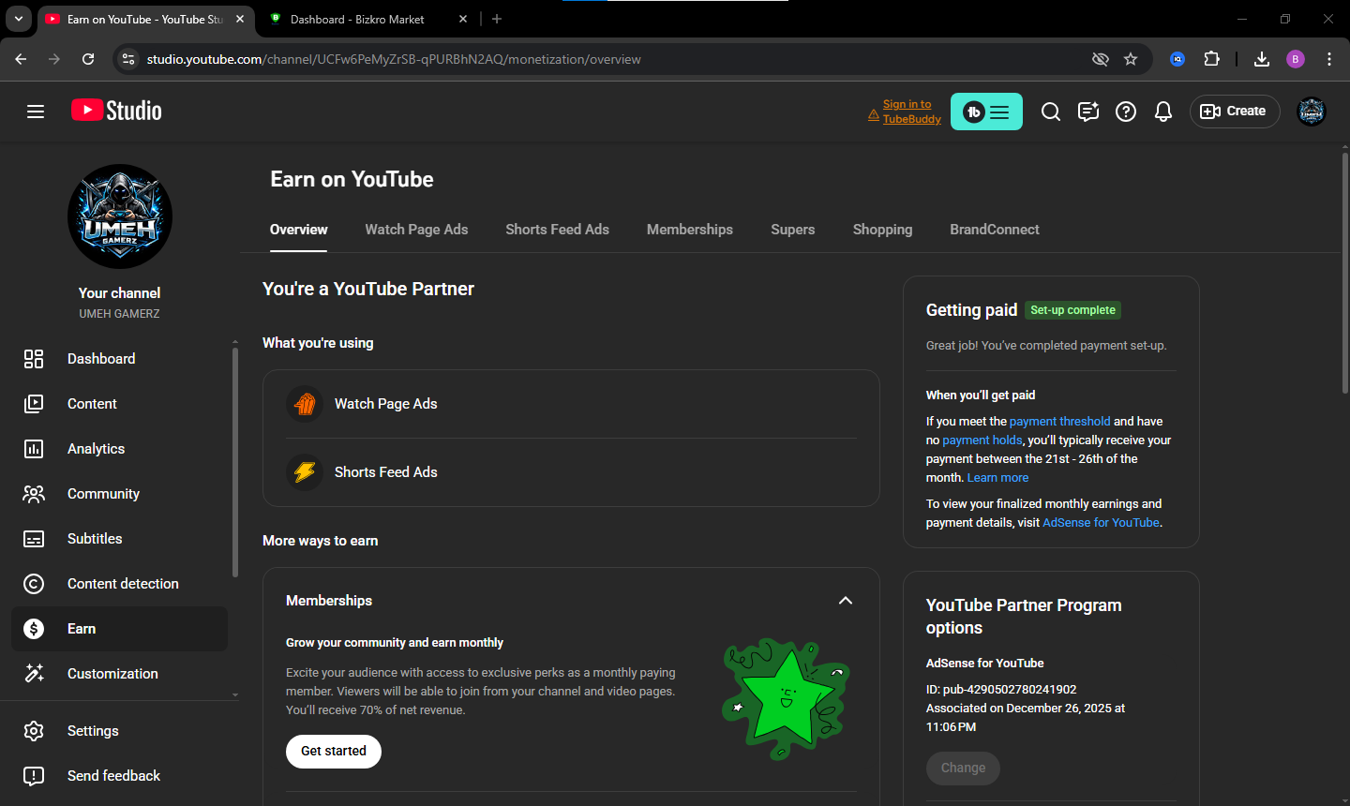Open the AdSense for YouTube link

point(1101,523)
